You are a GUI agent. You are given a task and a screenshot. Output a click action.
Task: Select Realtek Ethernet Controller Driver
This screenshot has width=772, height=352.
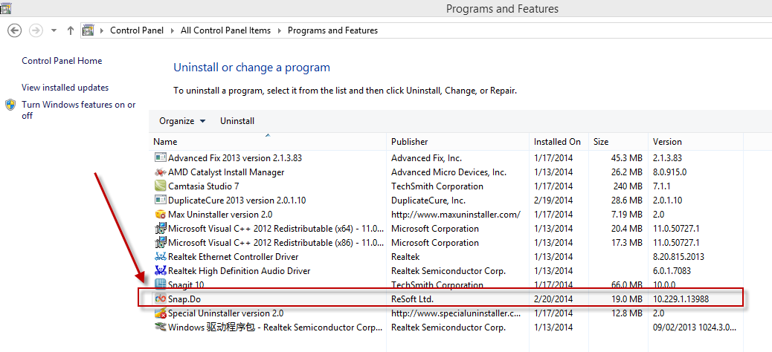click(234, 257)
